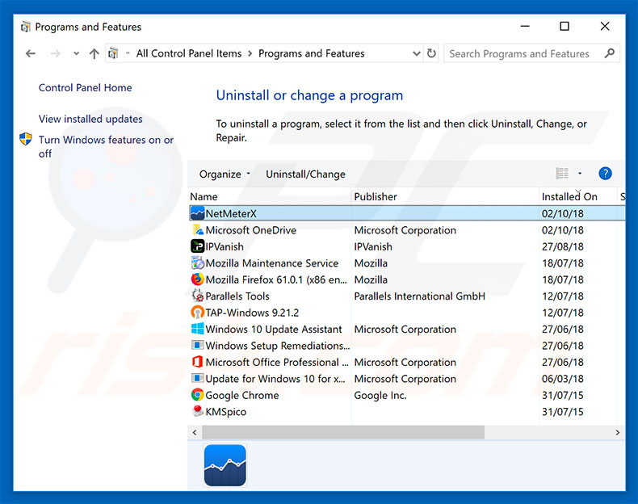Select Update for Windows 10 entry
The image size is (638, 504).
click(275, 378)
